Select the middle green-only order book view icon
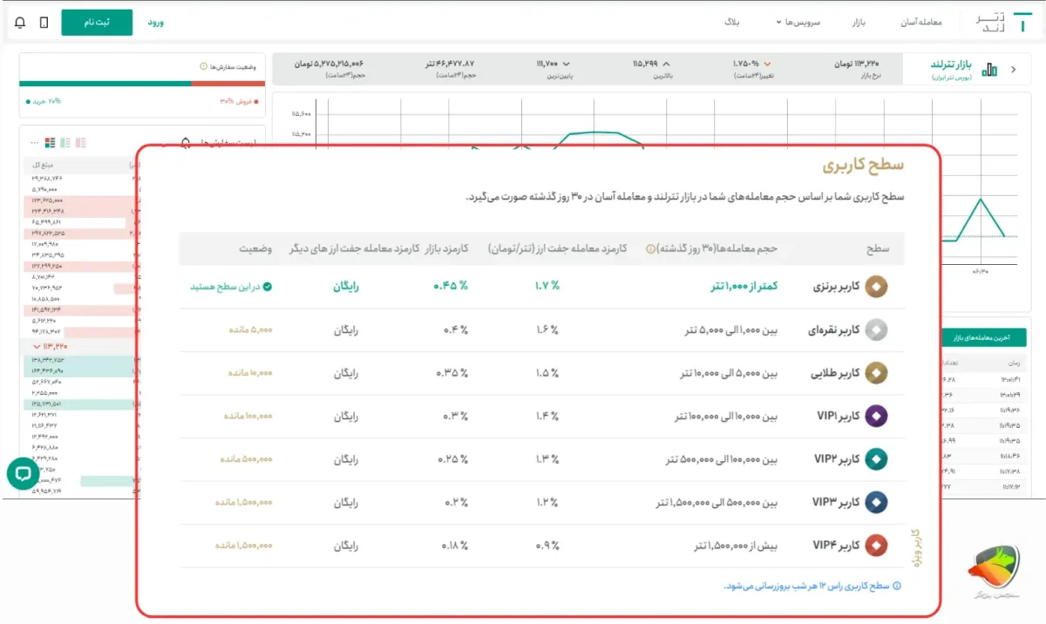This screenshot has width=1046, height=624. 65,142
